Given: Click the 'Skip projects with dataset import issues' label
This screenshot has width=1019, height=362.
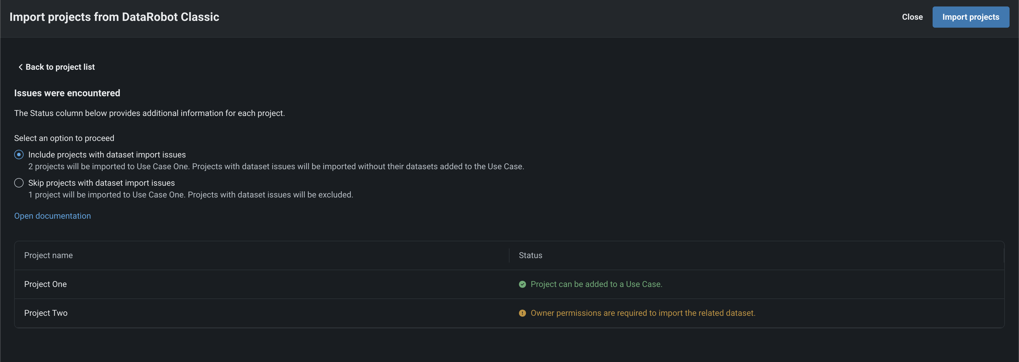Looking at the screenshot, I should (x=101, y=183).
